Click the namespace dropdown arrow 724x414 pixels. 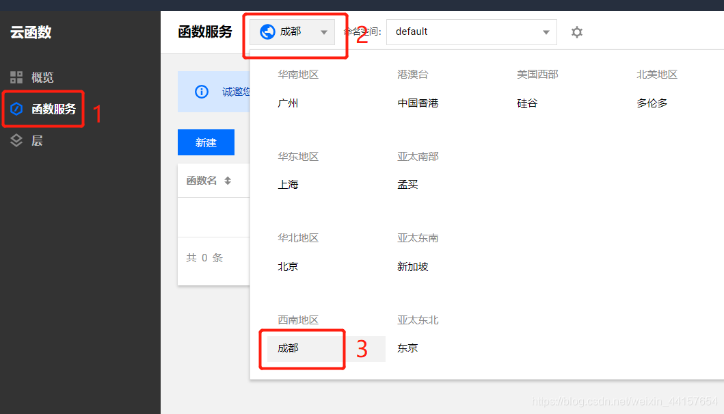pyautogui.click(x=546, y=32)
